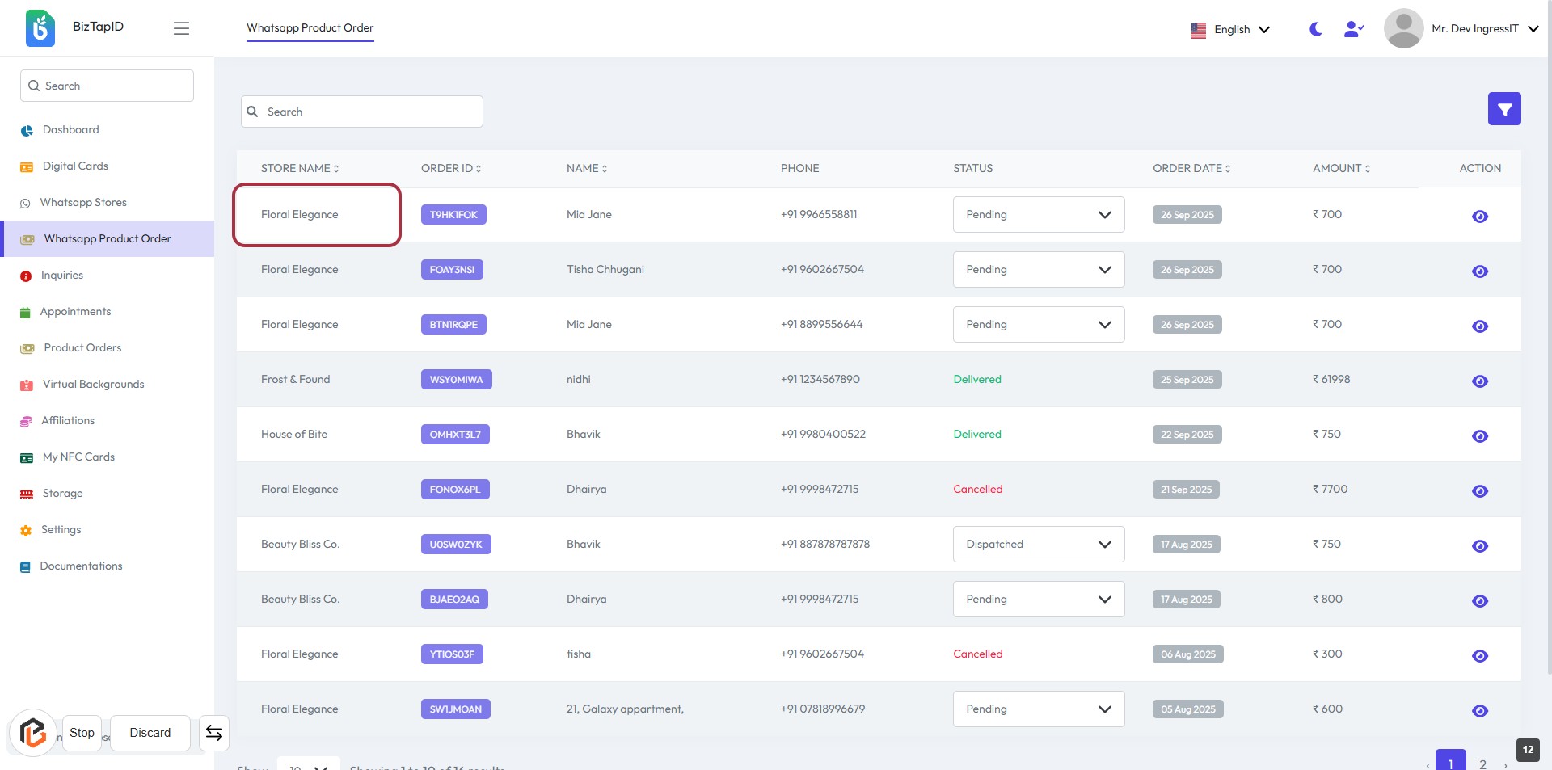
Task: Click the orders table search field
Action: click(362, 112)
